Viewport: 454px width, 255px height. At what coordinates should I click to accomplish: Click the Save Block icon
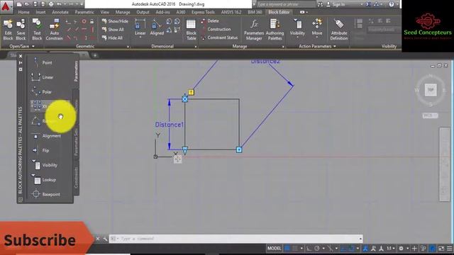[x=21, y=30]
